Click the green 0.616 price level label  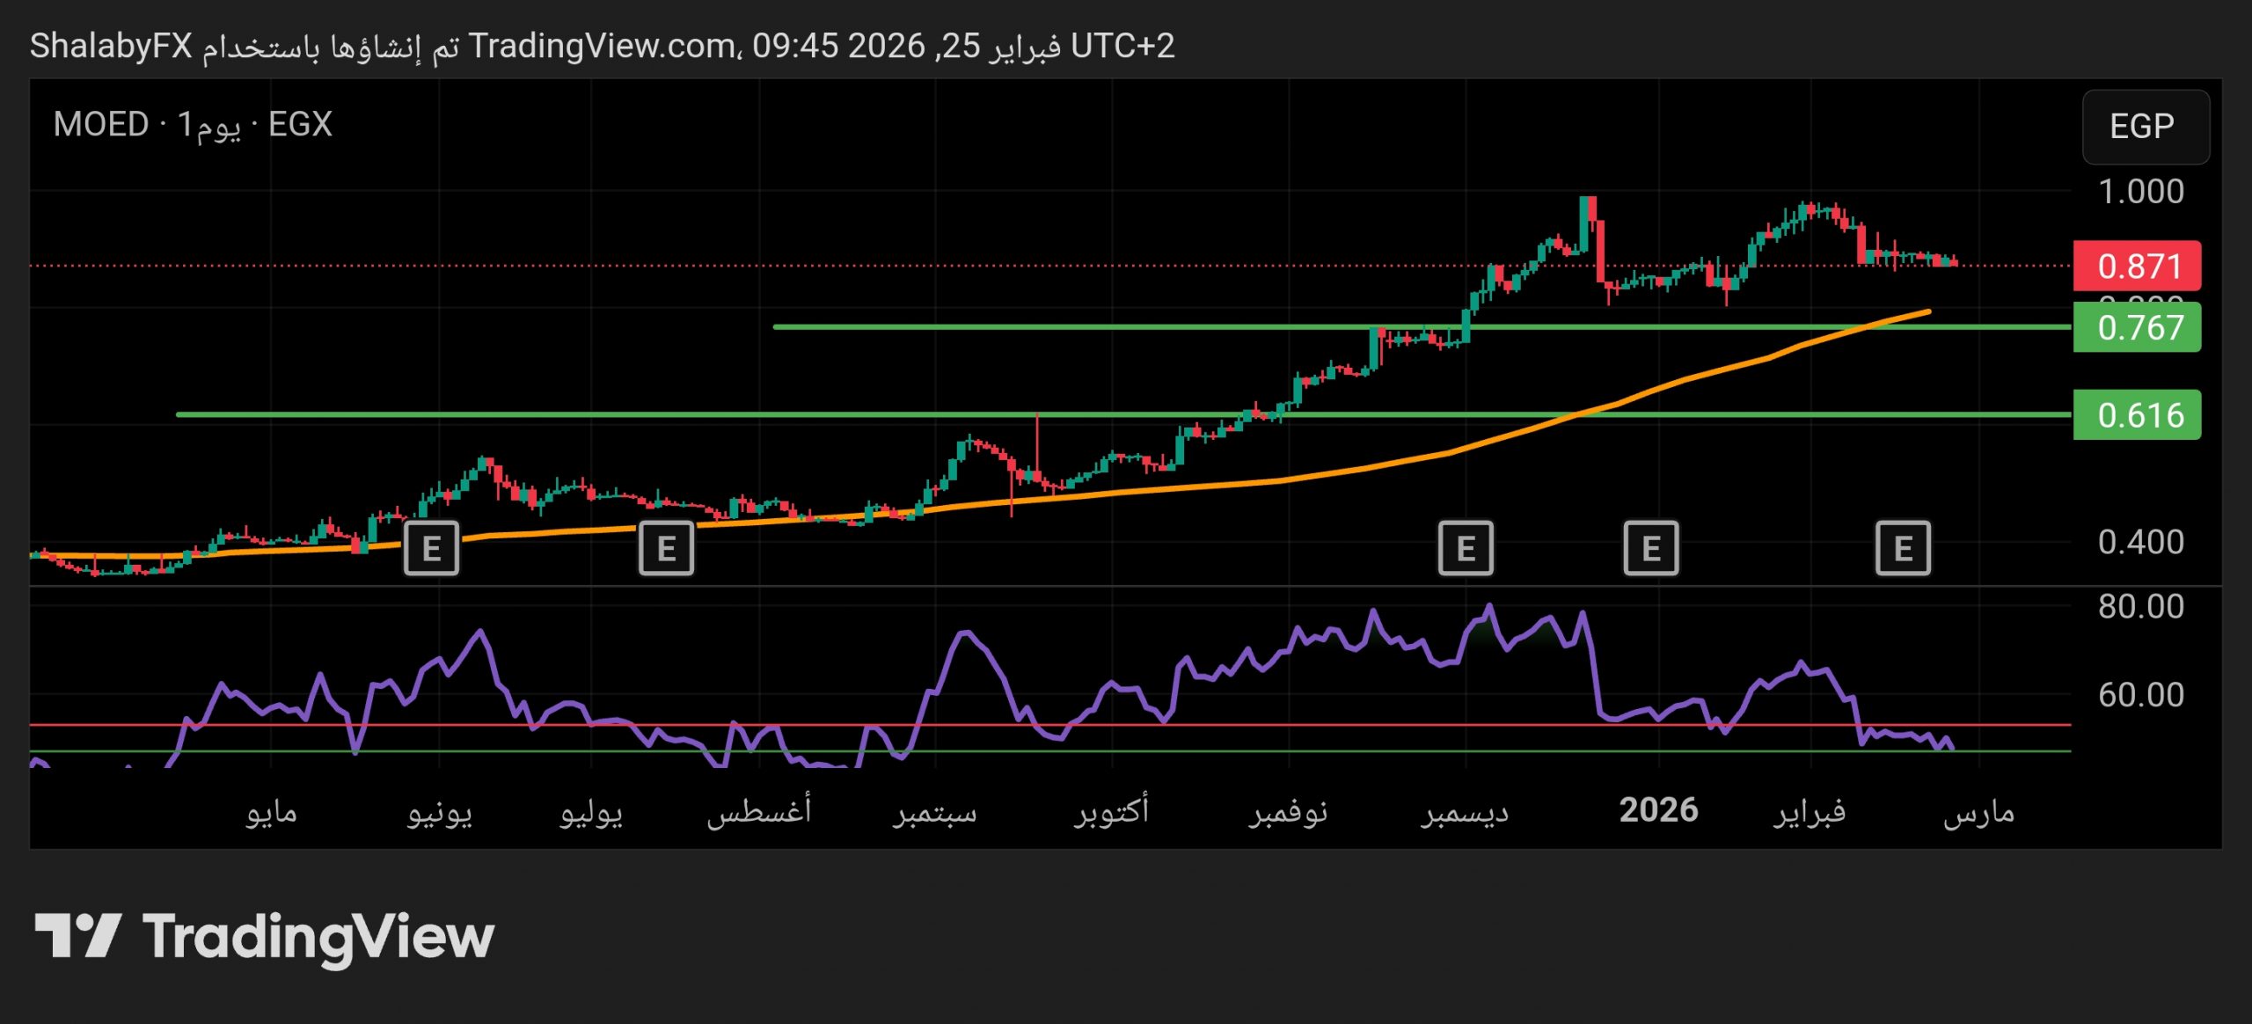(2138, 414)
